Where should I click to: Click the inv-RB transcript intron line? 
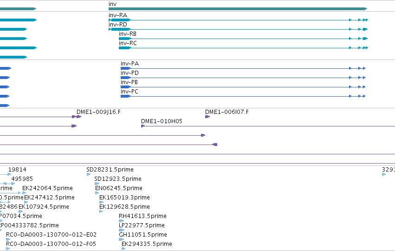(x=240, y=39)
